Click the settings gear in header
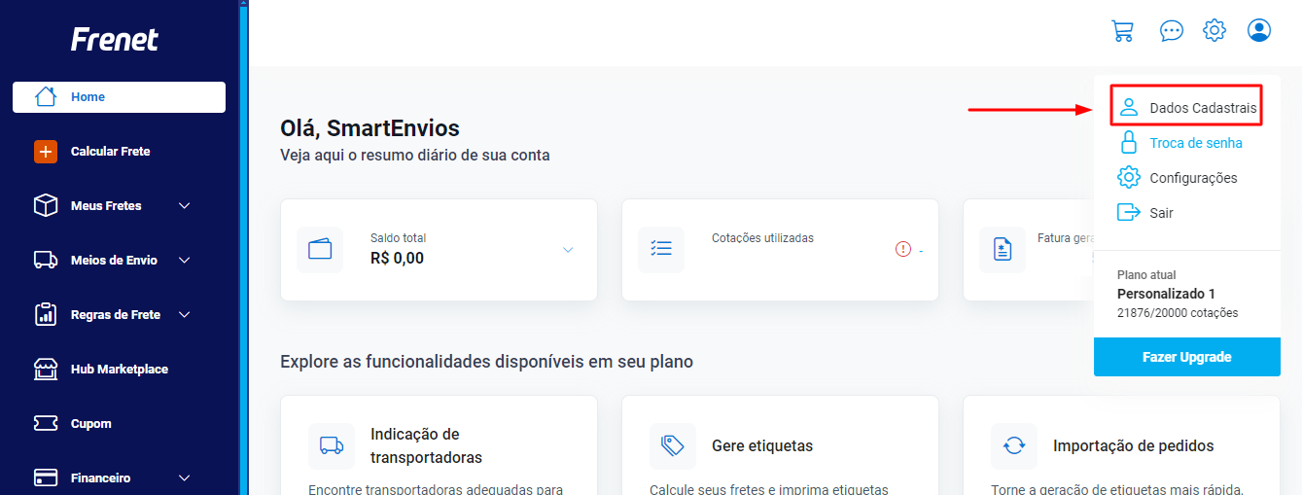The image size is (1302, 495). [x=1214, y=30]
